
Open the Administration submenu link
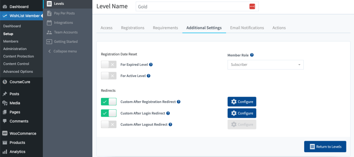15,49
